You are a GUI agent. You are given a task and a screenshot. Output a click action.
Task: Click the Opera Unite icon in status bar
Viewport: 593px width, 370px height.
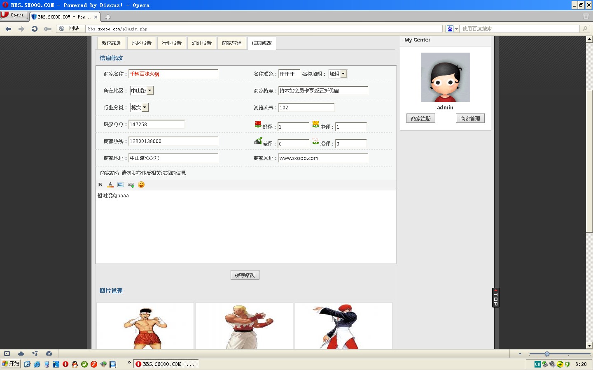[x=35, y=354]
